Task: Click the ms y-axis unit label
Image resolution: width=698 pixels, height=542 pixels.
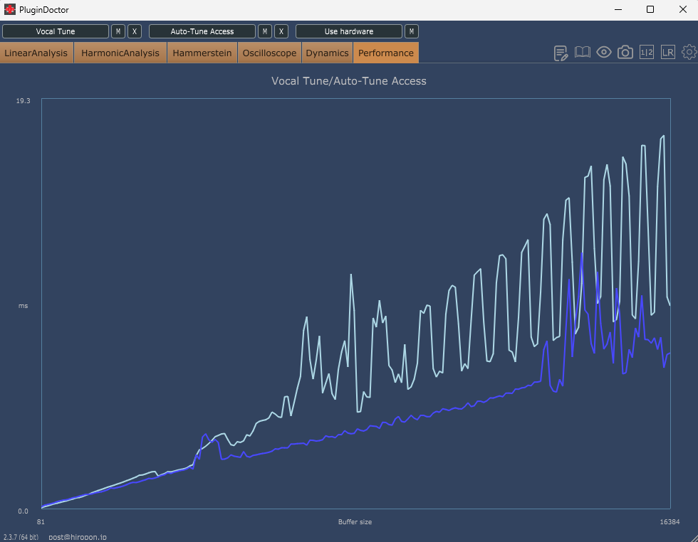Action: pos(23,306)
